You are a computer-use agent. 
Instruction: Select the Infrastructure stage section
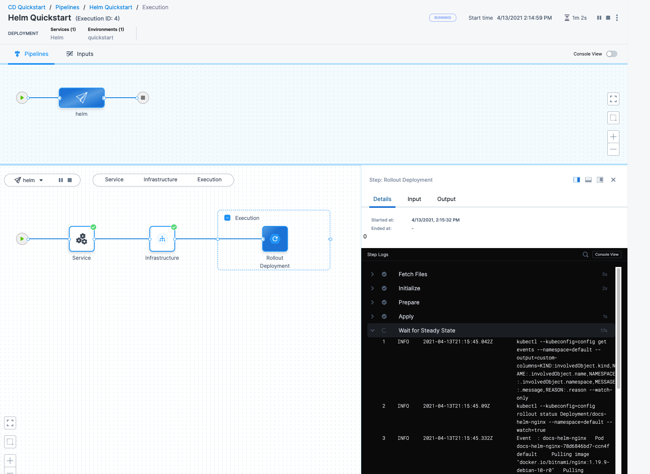pyautogui.click(x=160, y=180)
